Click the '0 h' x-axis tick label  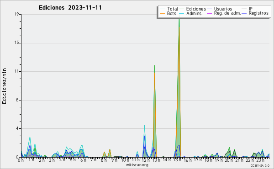point(21,160)
